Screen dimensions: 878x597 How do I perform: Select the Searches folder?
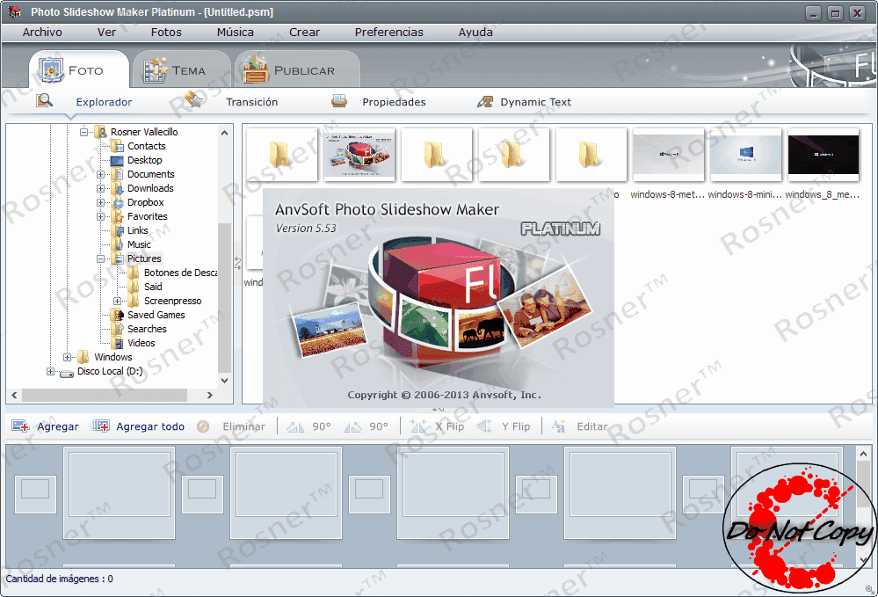coord(147,329)
